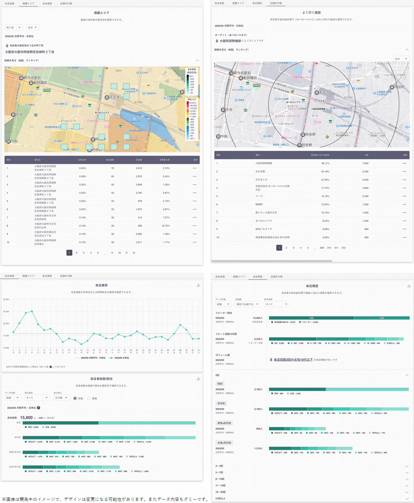Viewport: 414px width, 503px height.
Task: Download the 来店者総数/割合 data
Action: pos(198,379)
